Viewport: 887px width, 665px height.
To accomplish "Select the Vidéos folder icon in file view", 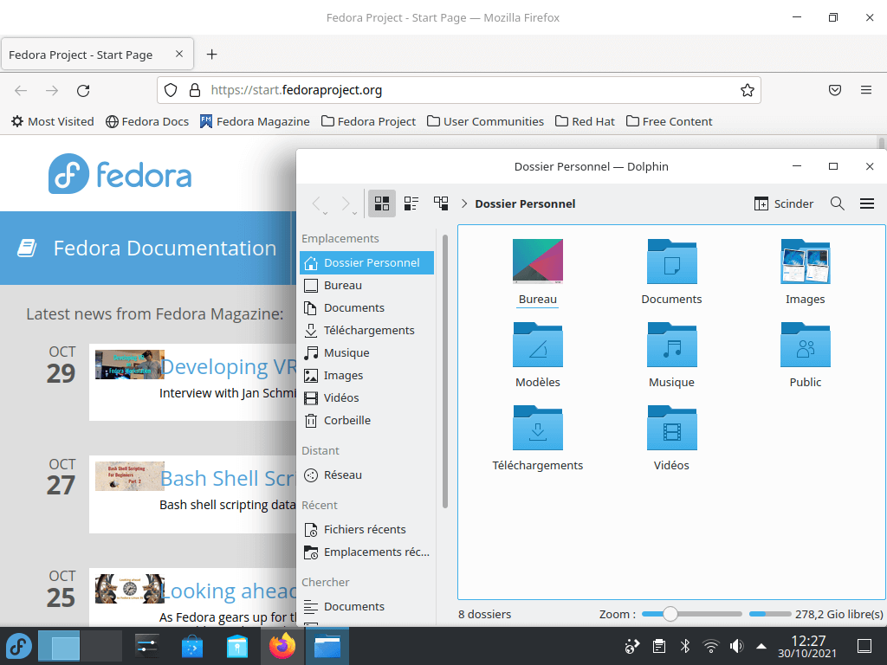I will point(671,428).
